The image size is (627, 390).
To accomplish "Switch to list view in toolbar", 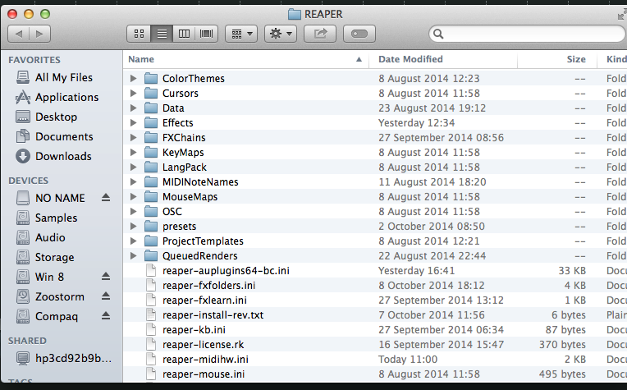I will pos(162,34).
